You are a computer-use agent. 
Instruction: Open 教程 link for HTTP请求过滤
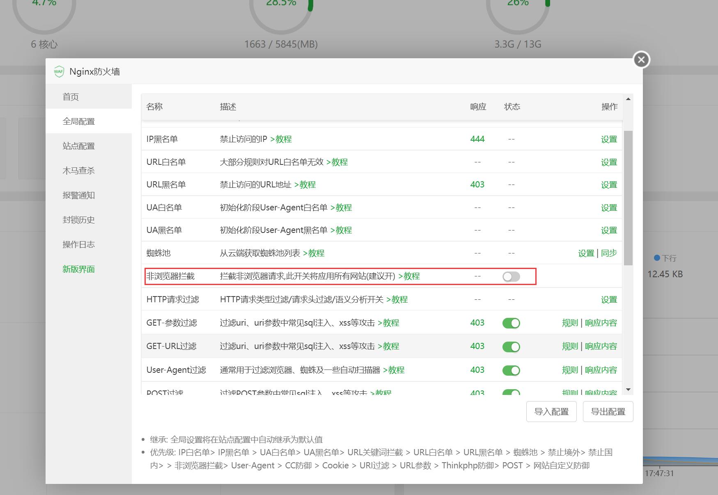pos(397,300)
